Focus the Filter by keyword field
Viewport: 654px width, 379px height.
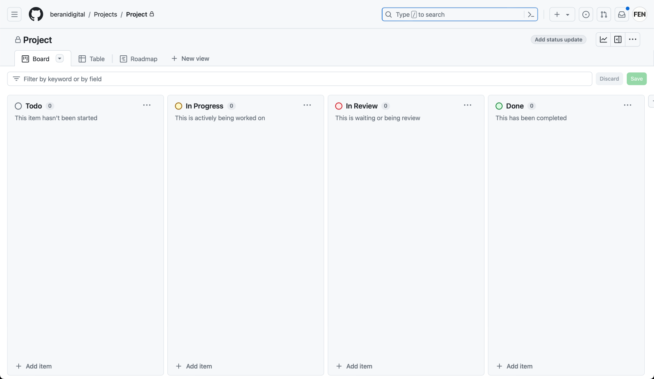[x=300, y=79]
